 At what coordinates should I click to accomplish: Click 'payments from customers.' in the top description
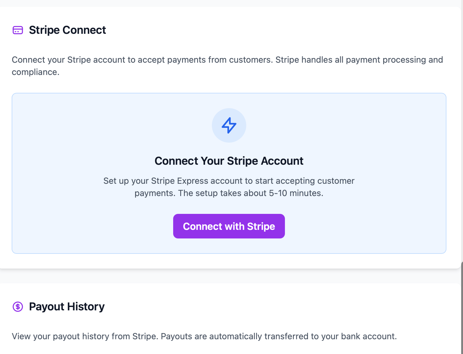pyautogui.click(x=219, y=60)
